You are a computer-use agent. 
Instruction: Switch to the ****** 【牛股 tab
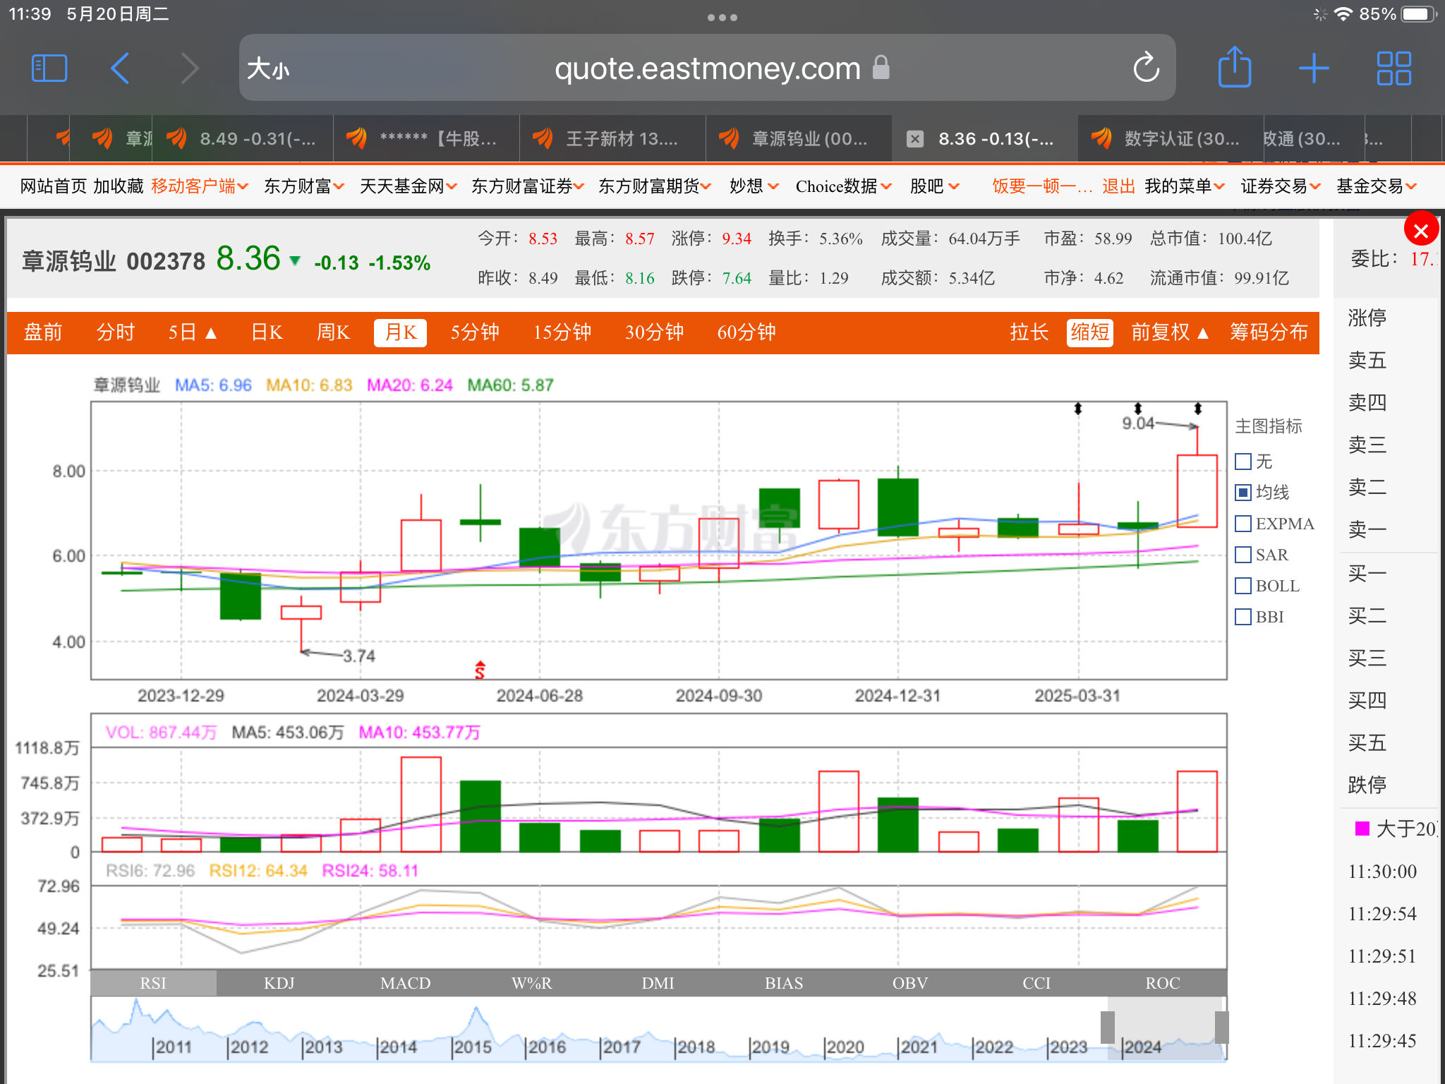click(x=427, y=139)
